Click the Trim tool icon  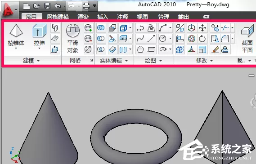[x=225, y=28]
